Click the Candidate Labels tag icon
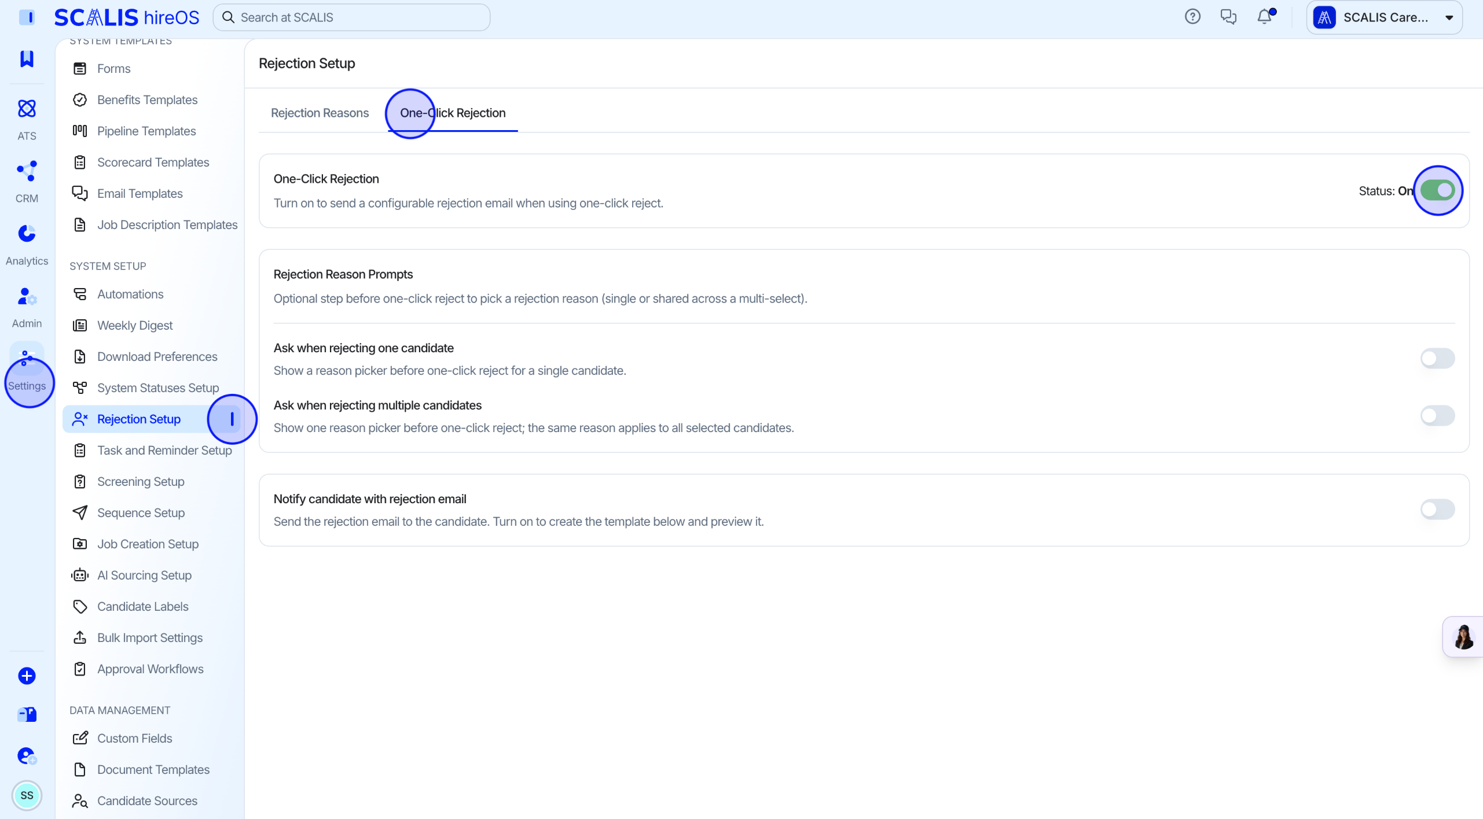This screenshot has height=819, width=1483. point(80,607)
